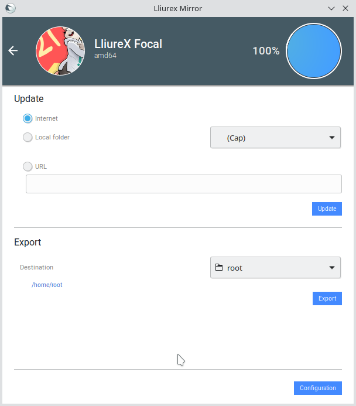Click the LliureX Focal distribution avatar
Viewport: 356px width, 406px height.
[x=60, y=51]
